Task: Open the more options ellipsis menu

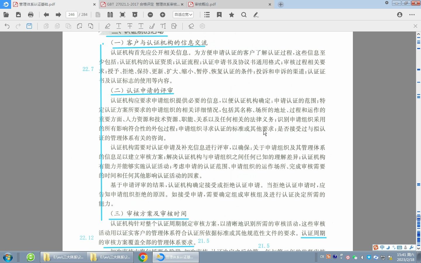Action: coord(412,15)
